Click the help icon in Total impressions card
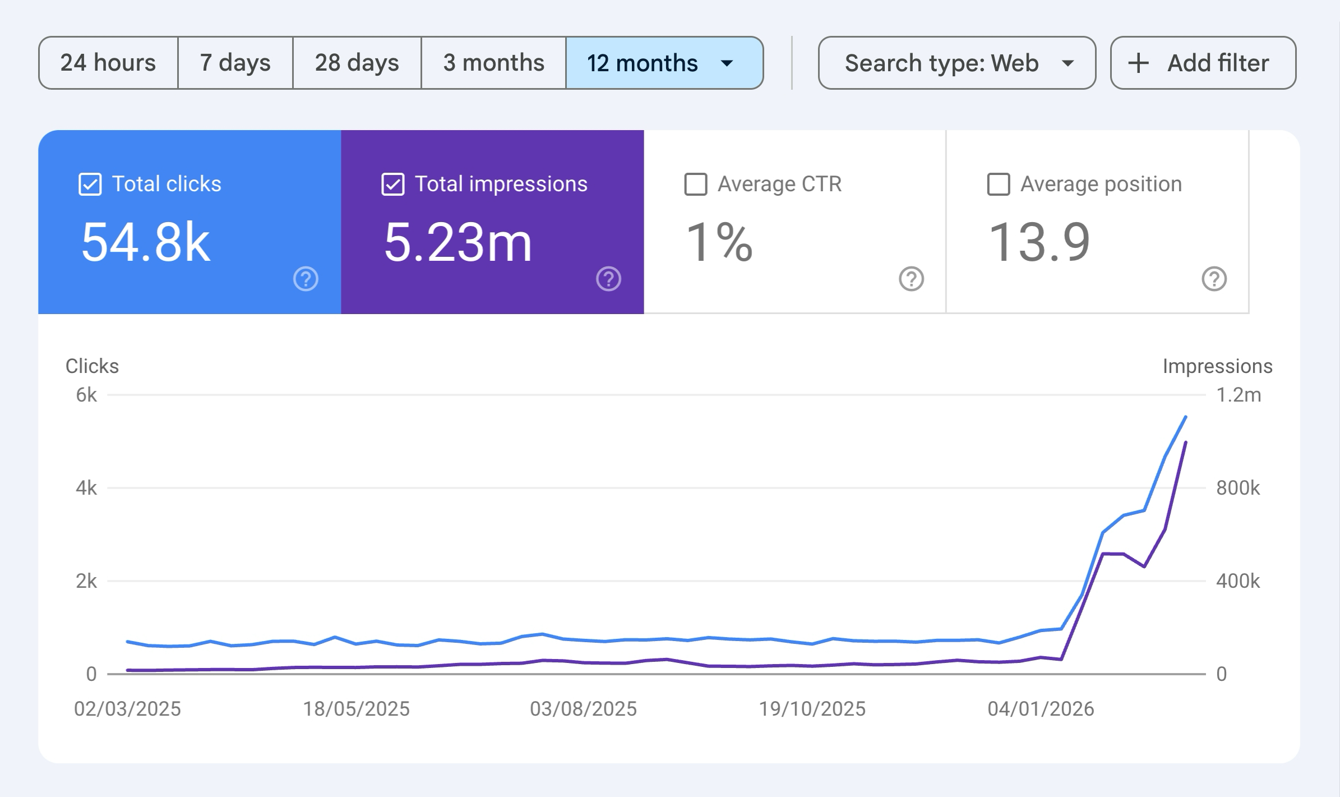 pos(608,279)
